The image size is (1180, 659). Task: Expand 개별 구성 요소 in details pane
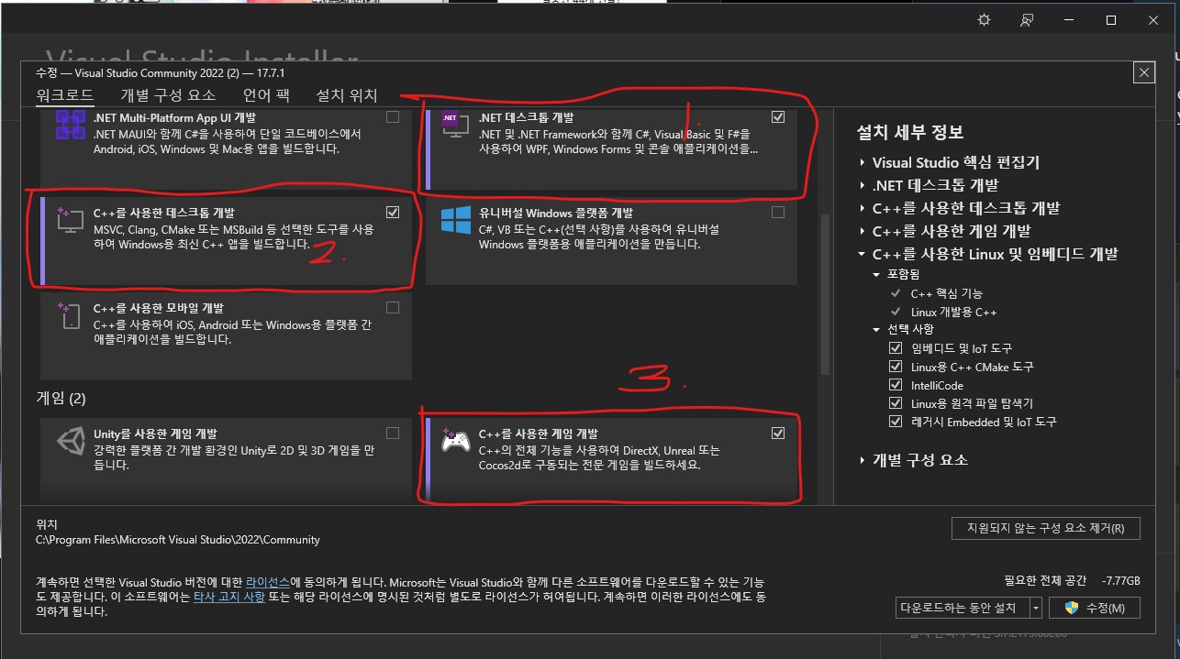coord(863,460)
